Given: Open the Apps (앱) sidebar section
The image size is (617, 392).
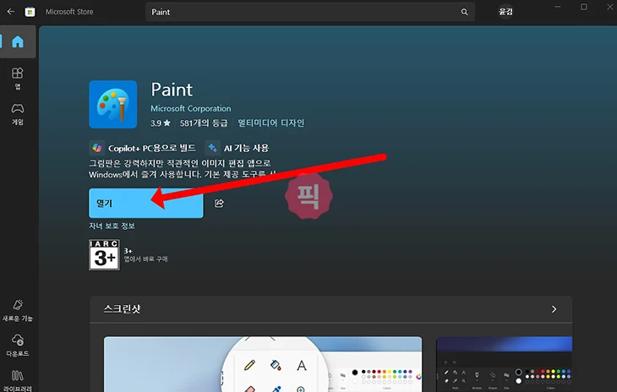Looking at the screenshot, I should click(x=18, y=79).
